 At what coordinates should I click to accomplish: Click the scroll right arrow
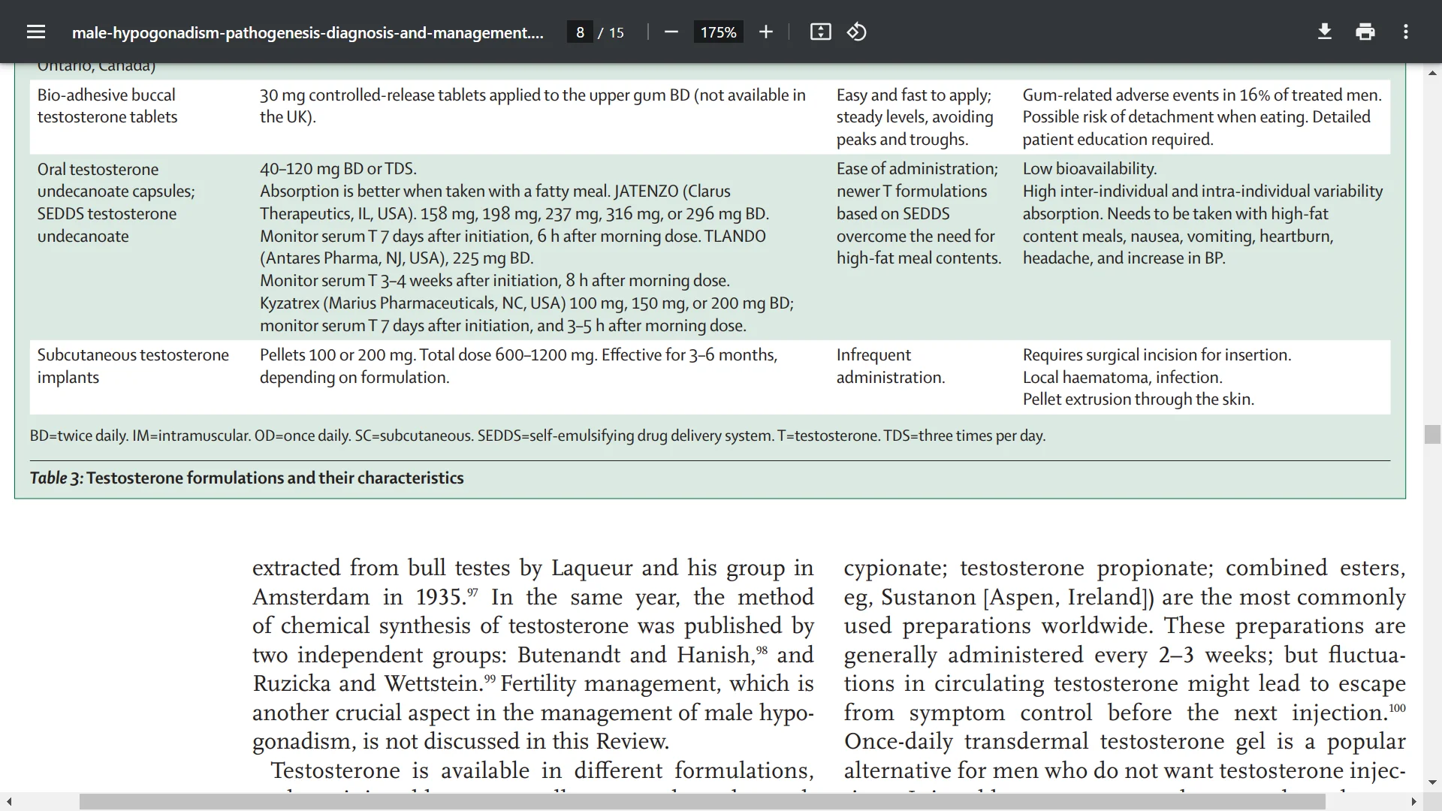click(1414, 802)
